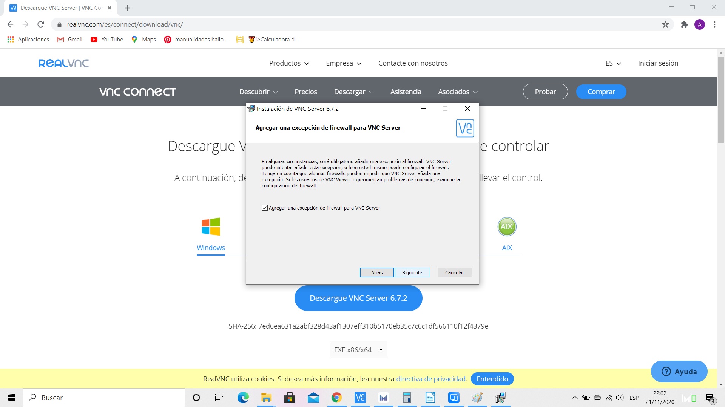
Task: Open the directiva de privacidad link
Action: tap(431, 379)
